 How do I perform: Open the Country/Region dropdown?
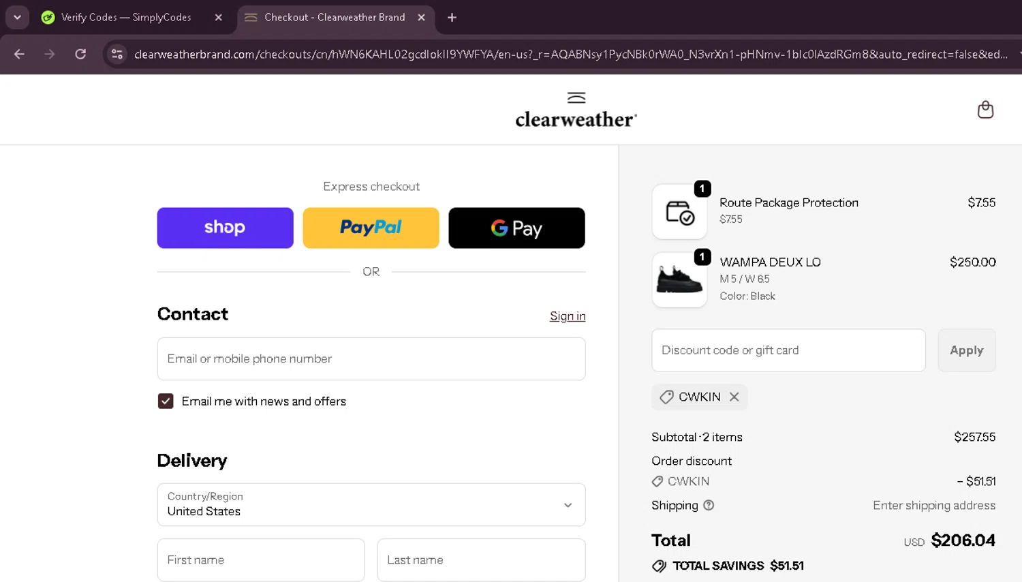(371, 505)
